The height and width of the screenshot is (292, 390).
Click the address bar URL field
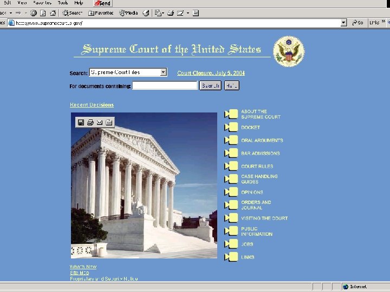click(174, 23)
